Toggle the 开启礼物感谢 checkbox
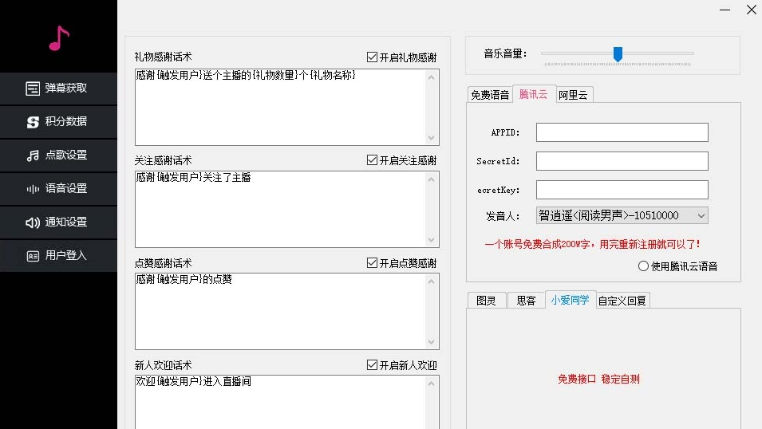 pos(373,57)
